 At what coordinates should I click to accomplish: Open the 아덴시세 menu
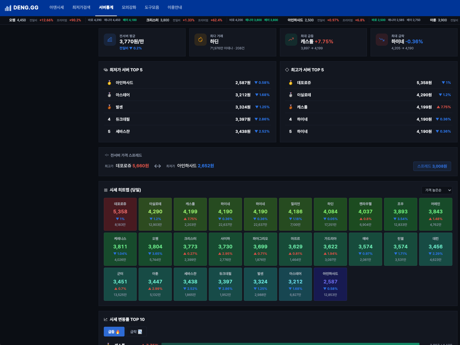(57, 7)
